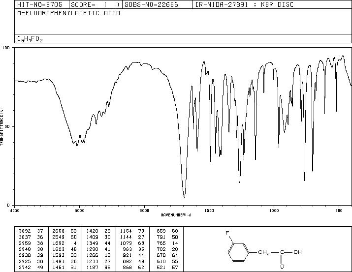The image size is (352, 272).
Task: Select the 2549 wavenumber value
Action: 59,237
